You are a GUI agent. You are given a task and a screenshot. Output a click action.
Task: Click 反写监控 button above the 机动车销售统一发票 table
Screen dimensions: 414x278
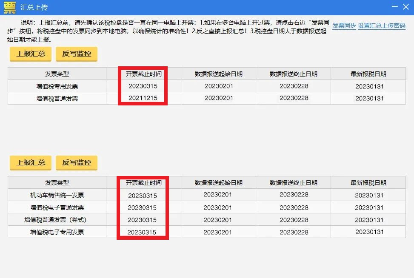(77, 162)
